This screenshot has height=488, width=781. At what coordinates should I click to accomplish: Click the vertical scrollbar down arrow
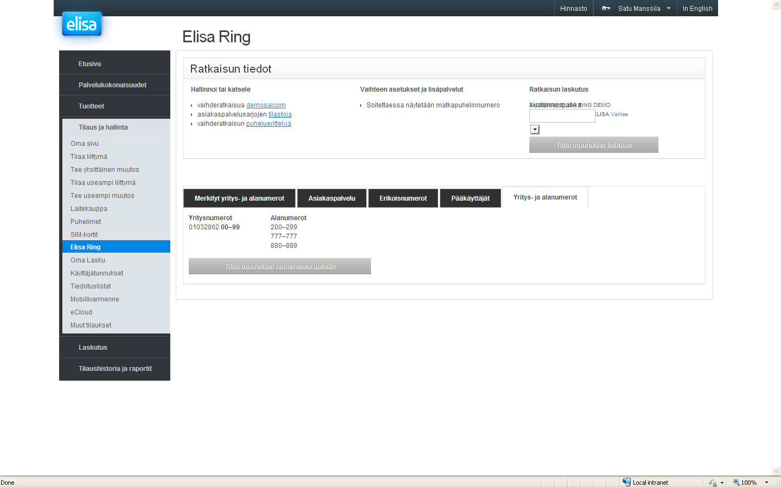pyautogui.click(x=777, y=471)
